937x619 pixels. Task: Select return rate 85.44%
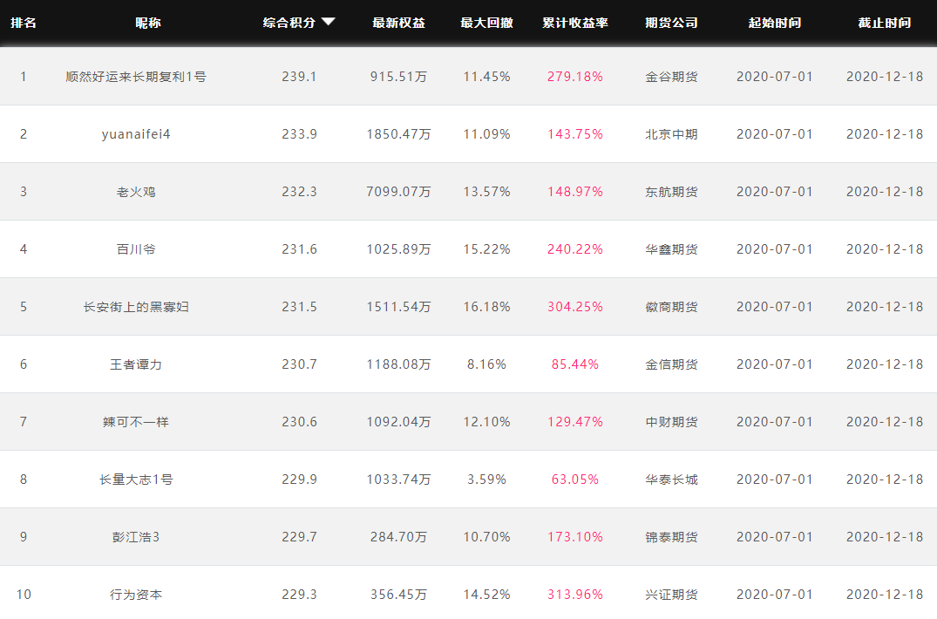575,364
